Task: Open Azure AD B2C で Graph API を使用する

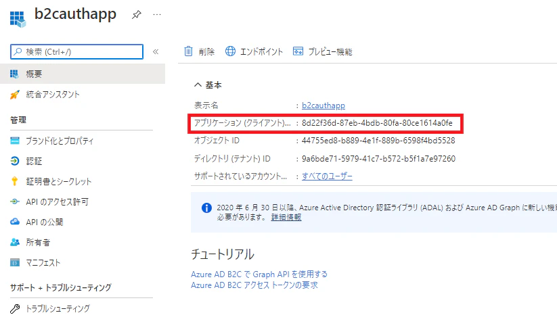Action: coord(259,274)
